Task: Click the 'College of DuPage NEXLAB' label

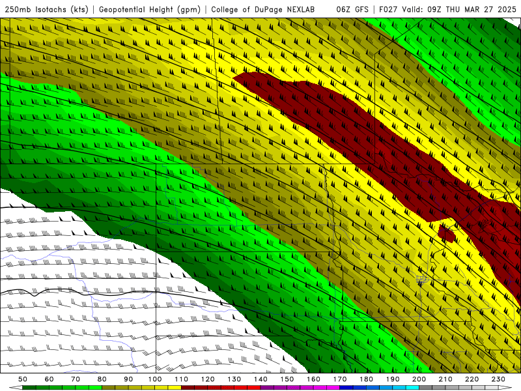Action: [x=262, y=9]
